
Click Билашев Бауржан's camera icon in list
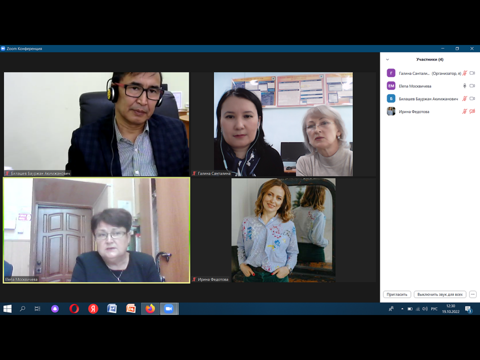[472, 99]
